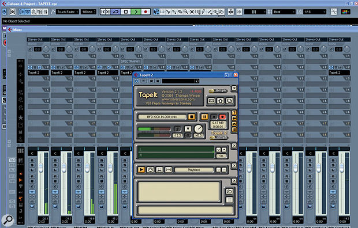Click the Record button in Cubase toolbar
The image size is (358, 228).
point(146,12)
